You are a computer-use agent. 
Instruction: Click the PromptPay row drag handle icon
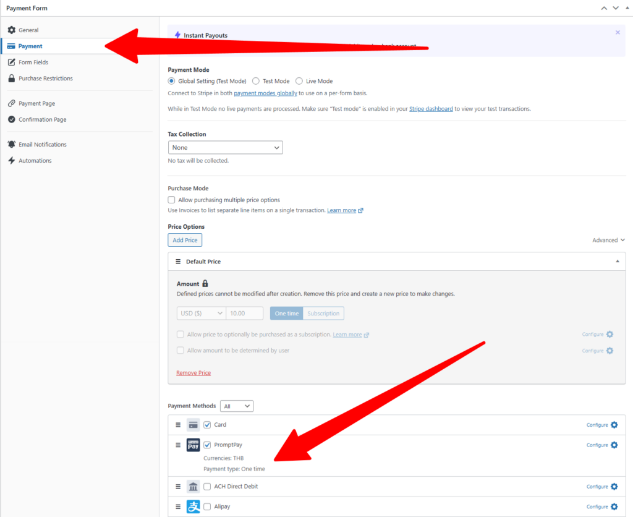178,445
